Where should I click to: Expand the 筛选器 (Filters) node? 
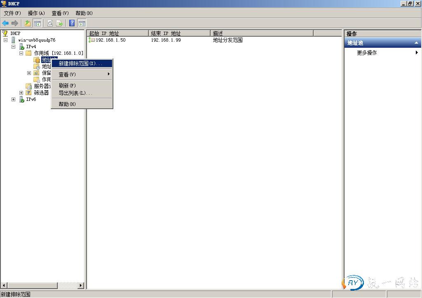click(x=21, y=93)
